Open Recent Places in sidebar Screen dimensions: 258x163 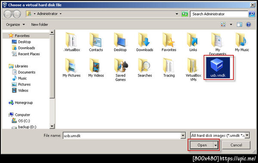26,54
